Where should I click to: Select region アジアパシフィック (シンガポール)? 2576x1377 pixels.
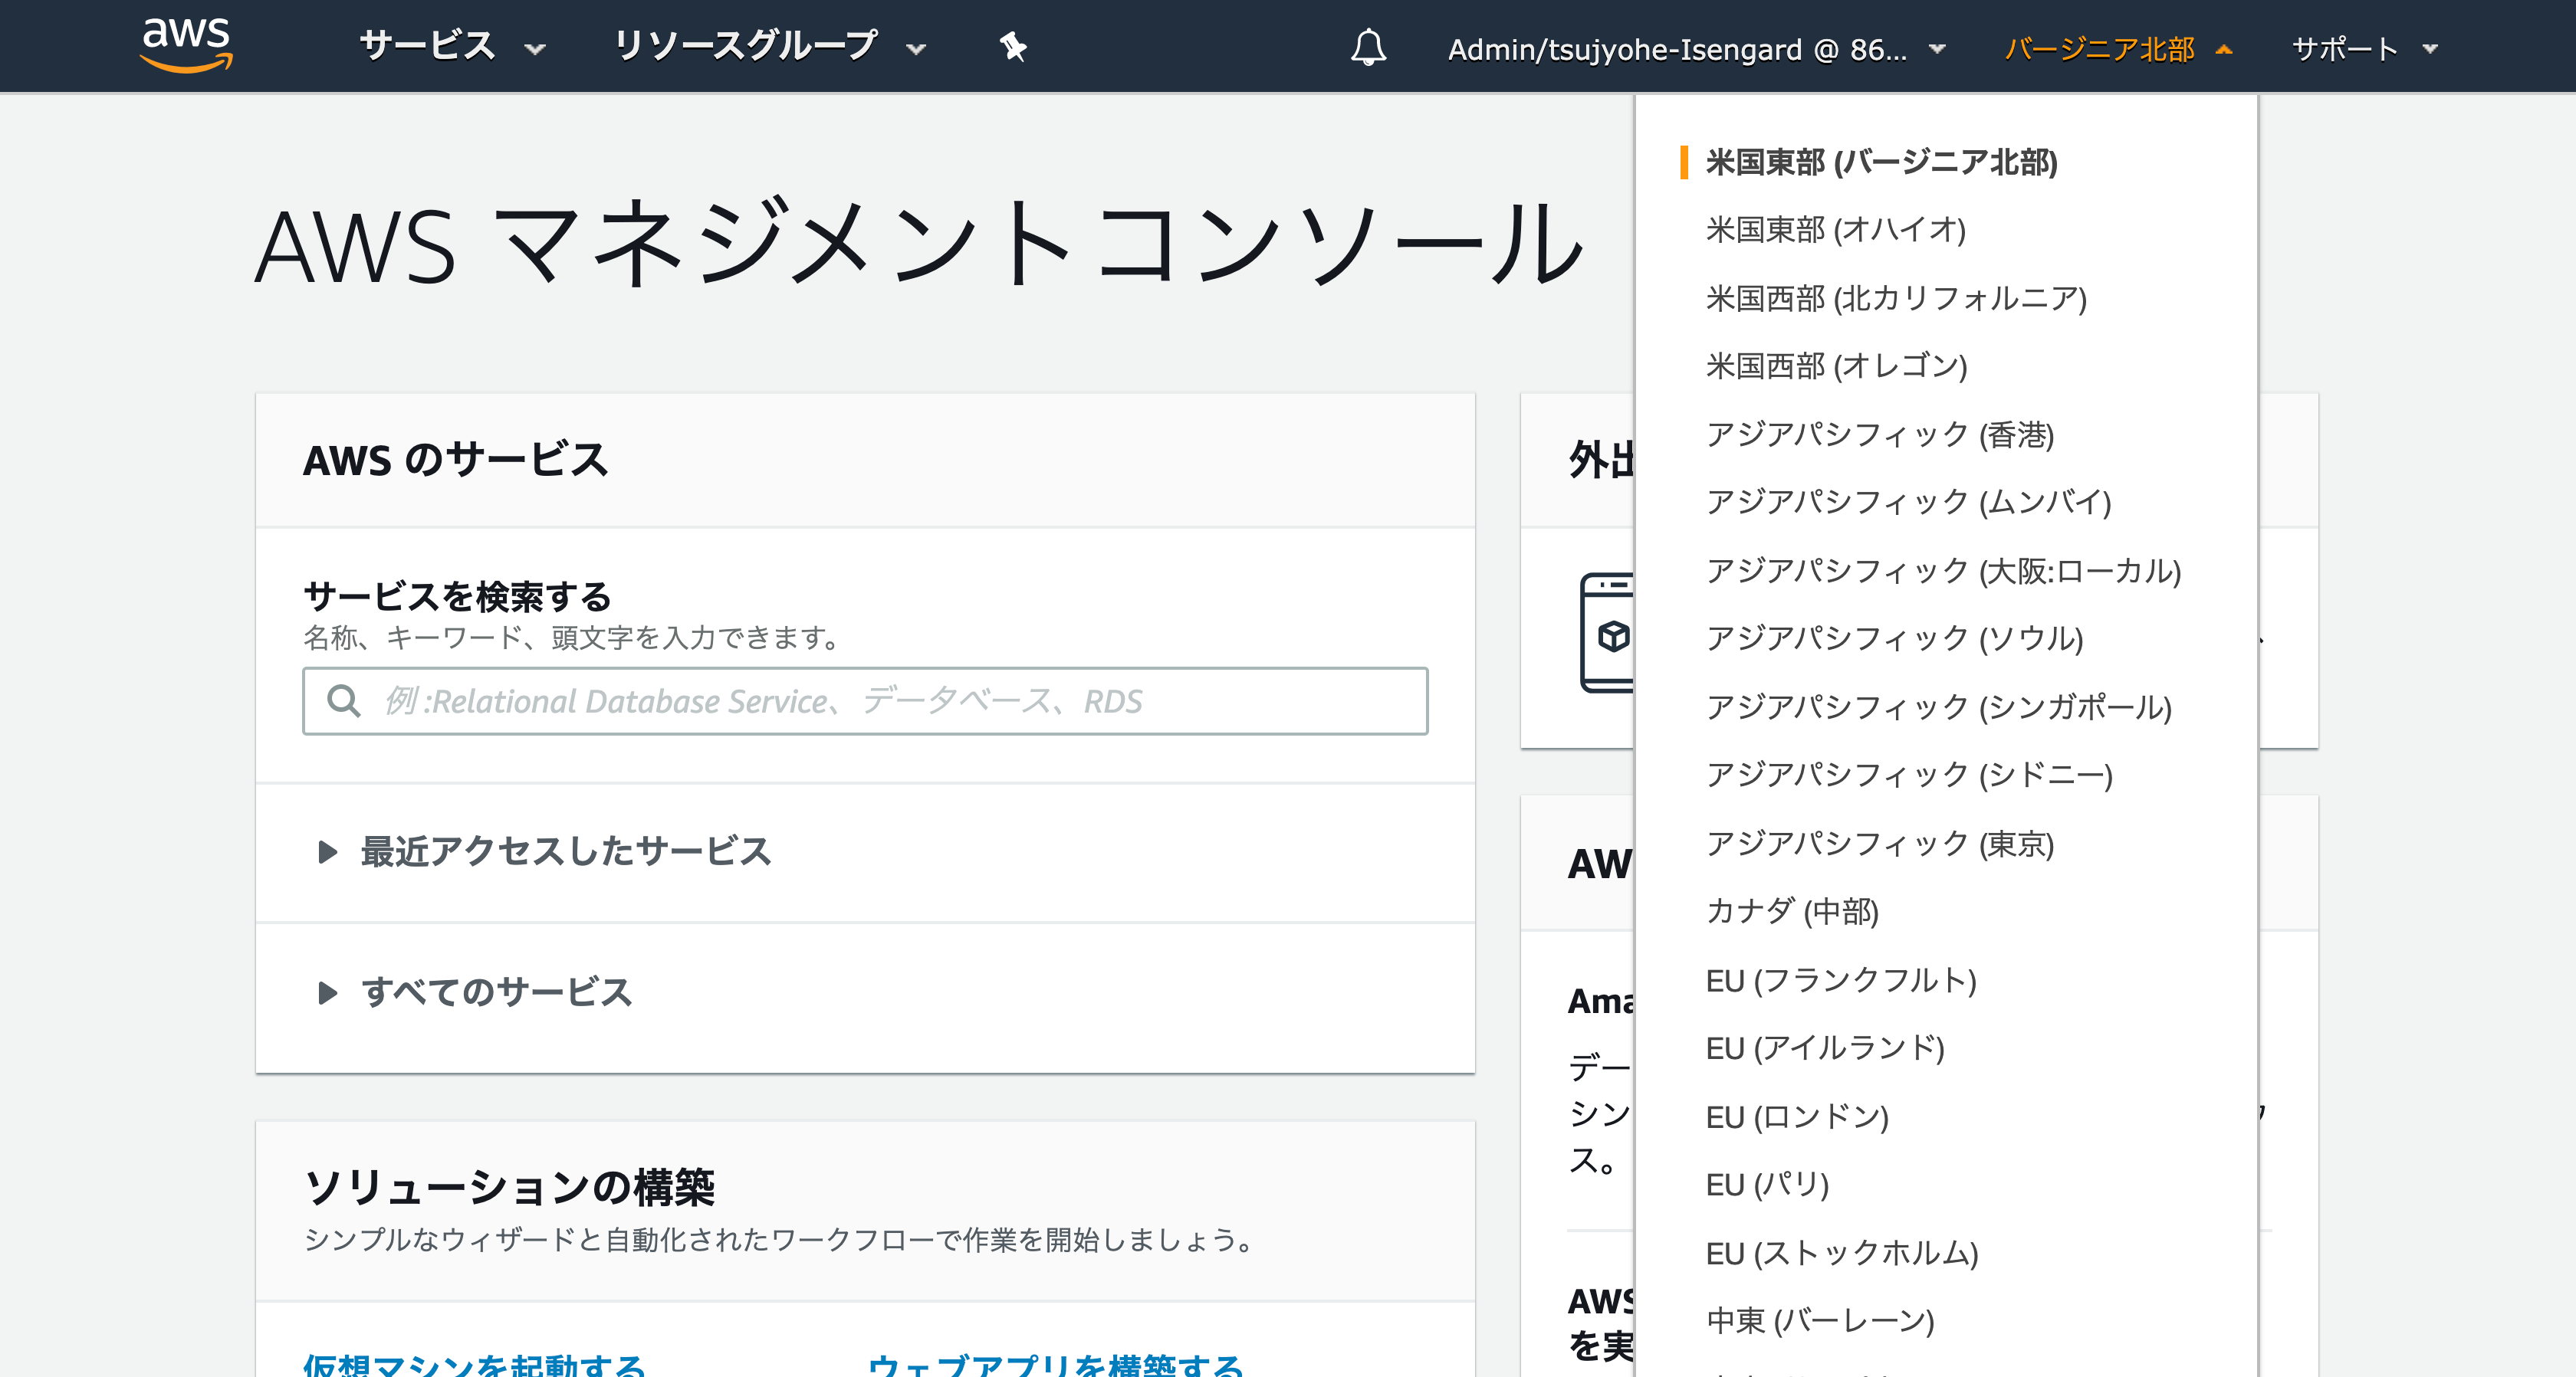1938,707
